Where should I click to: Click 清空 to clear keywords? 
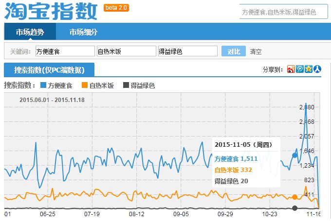click(x=256, y=51)
